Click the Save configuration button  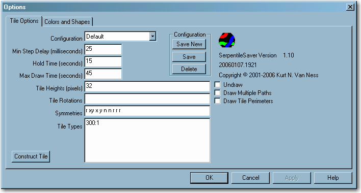click(x=189, y=56)
